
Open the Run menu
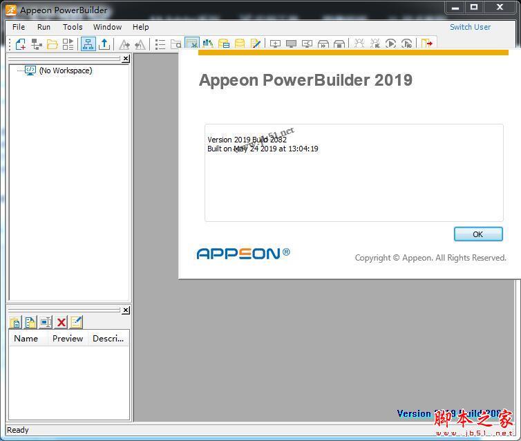44,27
